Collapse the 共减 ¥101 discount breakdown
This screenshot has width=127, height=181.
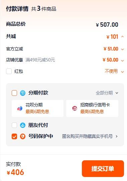122,37
